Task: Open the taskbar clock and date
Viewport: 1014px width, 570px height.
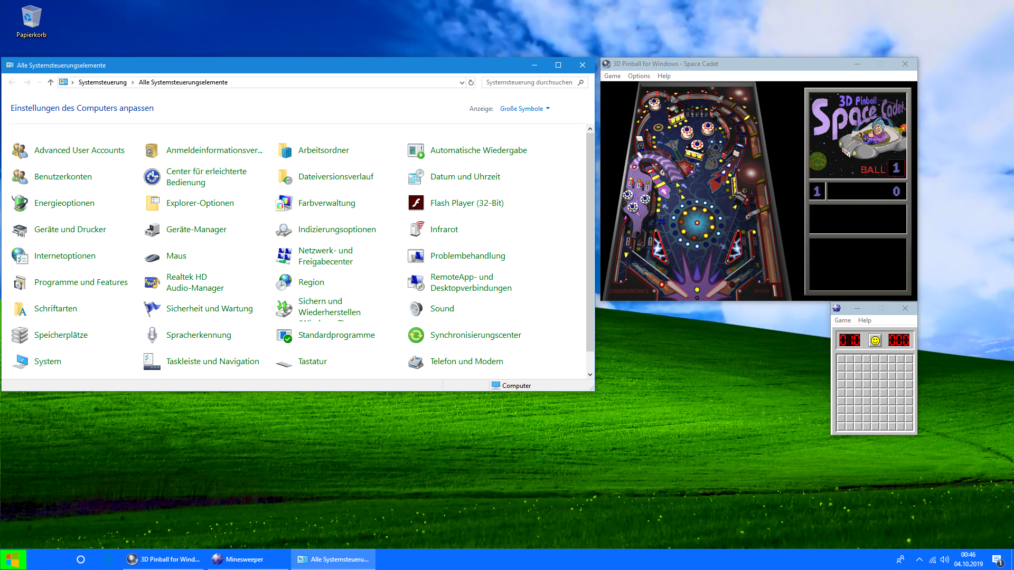Action: (x=969, y=559)
